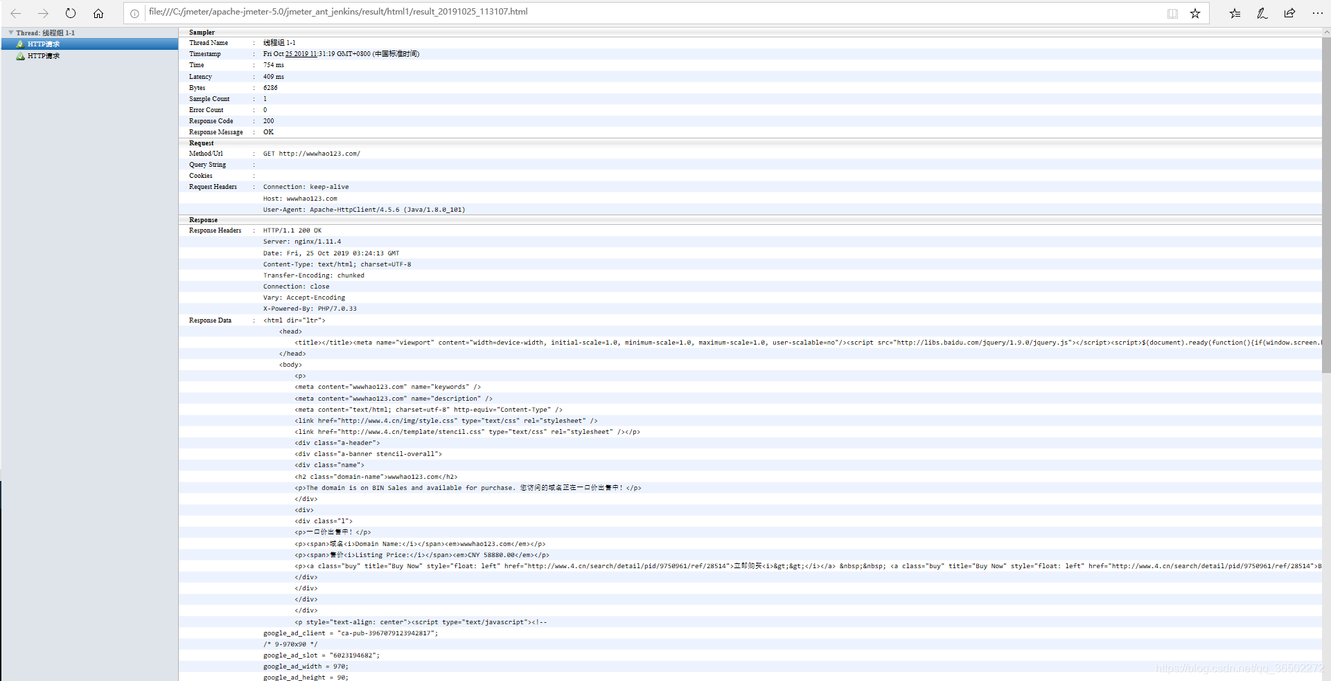Click the Thread Name label
Image resolution: width=1331 pixels, height=681 pixels.
[x=209, y=43]
